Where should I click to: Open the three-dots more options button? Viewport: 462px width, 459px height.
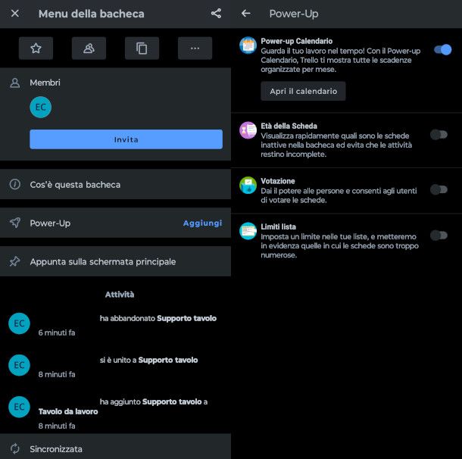point(195,48)
